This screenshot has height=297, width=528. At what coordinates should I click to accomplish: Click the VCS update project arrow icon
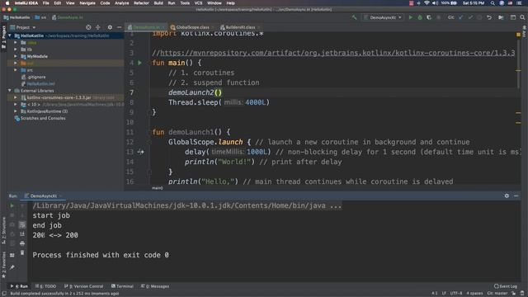(460, 17)
